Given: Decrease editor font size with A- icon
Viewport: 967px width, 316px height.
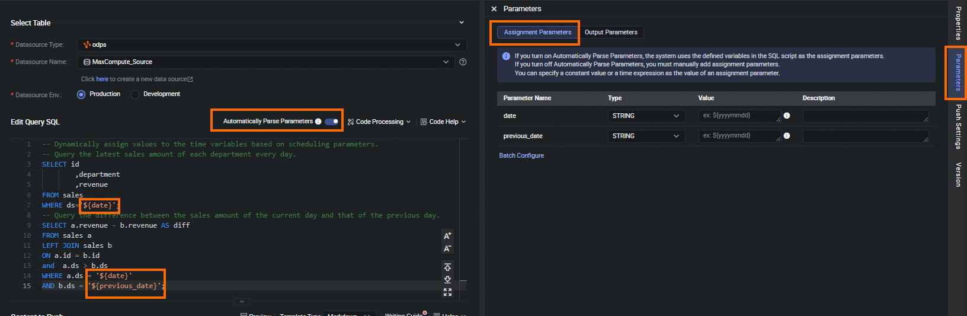Looking at the screenshot, I should pyautogui.click(x=447, y=248).
